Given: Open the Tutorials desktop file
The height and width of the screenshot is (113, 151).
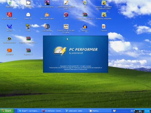Looking at the screenshot, I should [x=104, y=27].
